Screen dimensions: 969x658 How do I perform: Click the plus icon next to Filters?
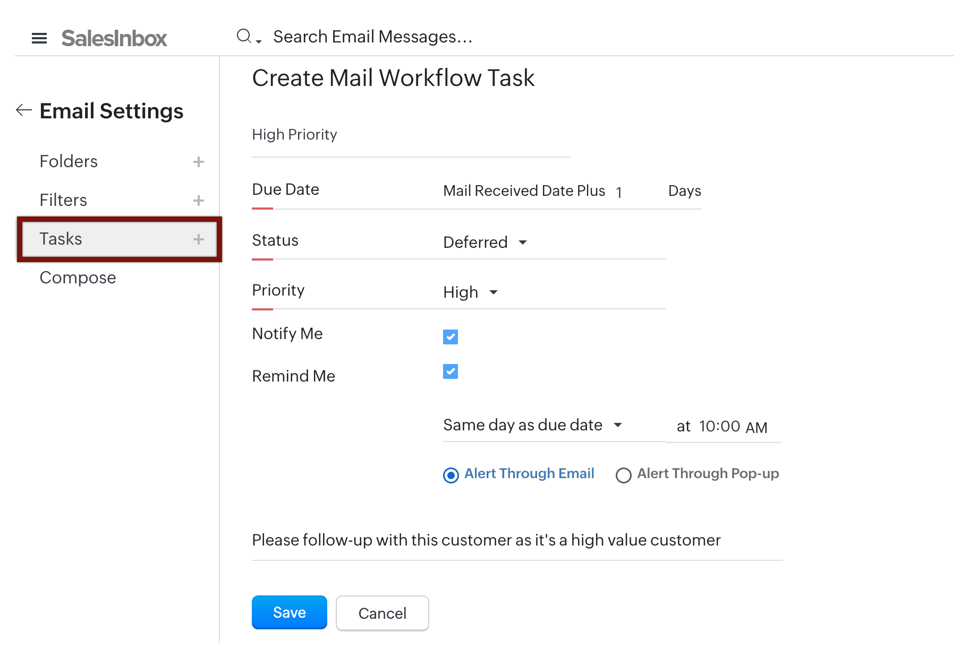click(199, 201)
